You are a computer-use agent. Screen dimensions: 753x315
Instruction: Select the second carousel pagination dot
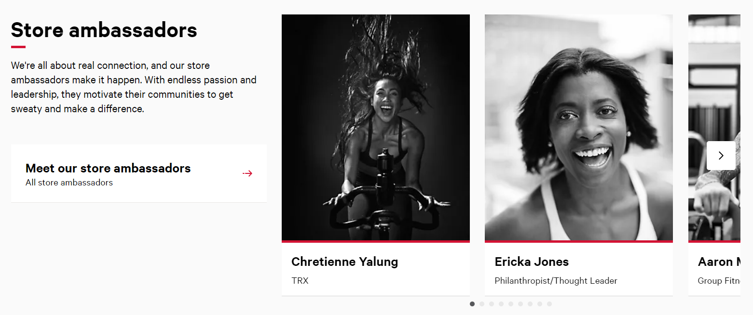pyautogui.click(x=482, y=304)
